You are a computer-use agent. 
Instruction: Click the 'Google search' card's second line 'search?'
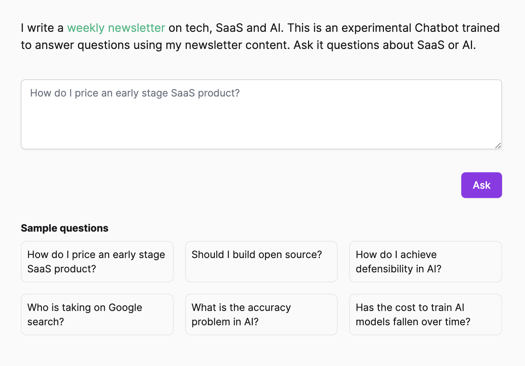45,322
